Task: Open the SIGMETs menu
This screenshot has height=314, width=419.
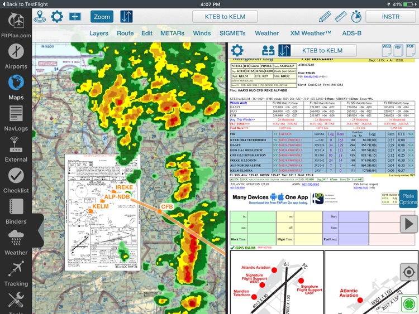Action: (232, 33)
